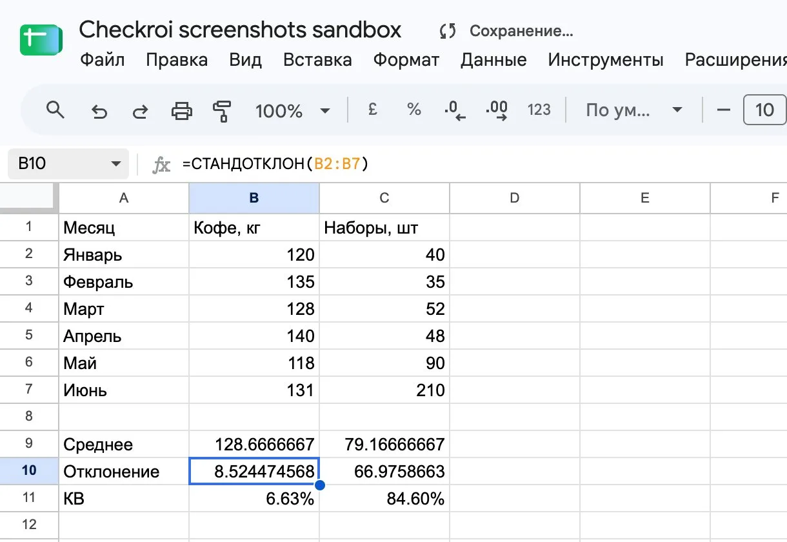Click the B10 name box

click(x=68, y=164)
